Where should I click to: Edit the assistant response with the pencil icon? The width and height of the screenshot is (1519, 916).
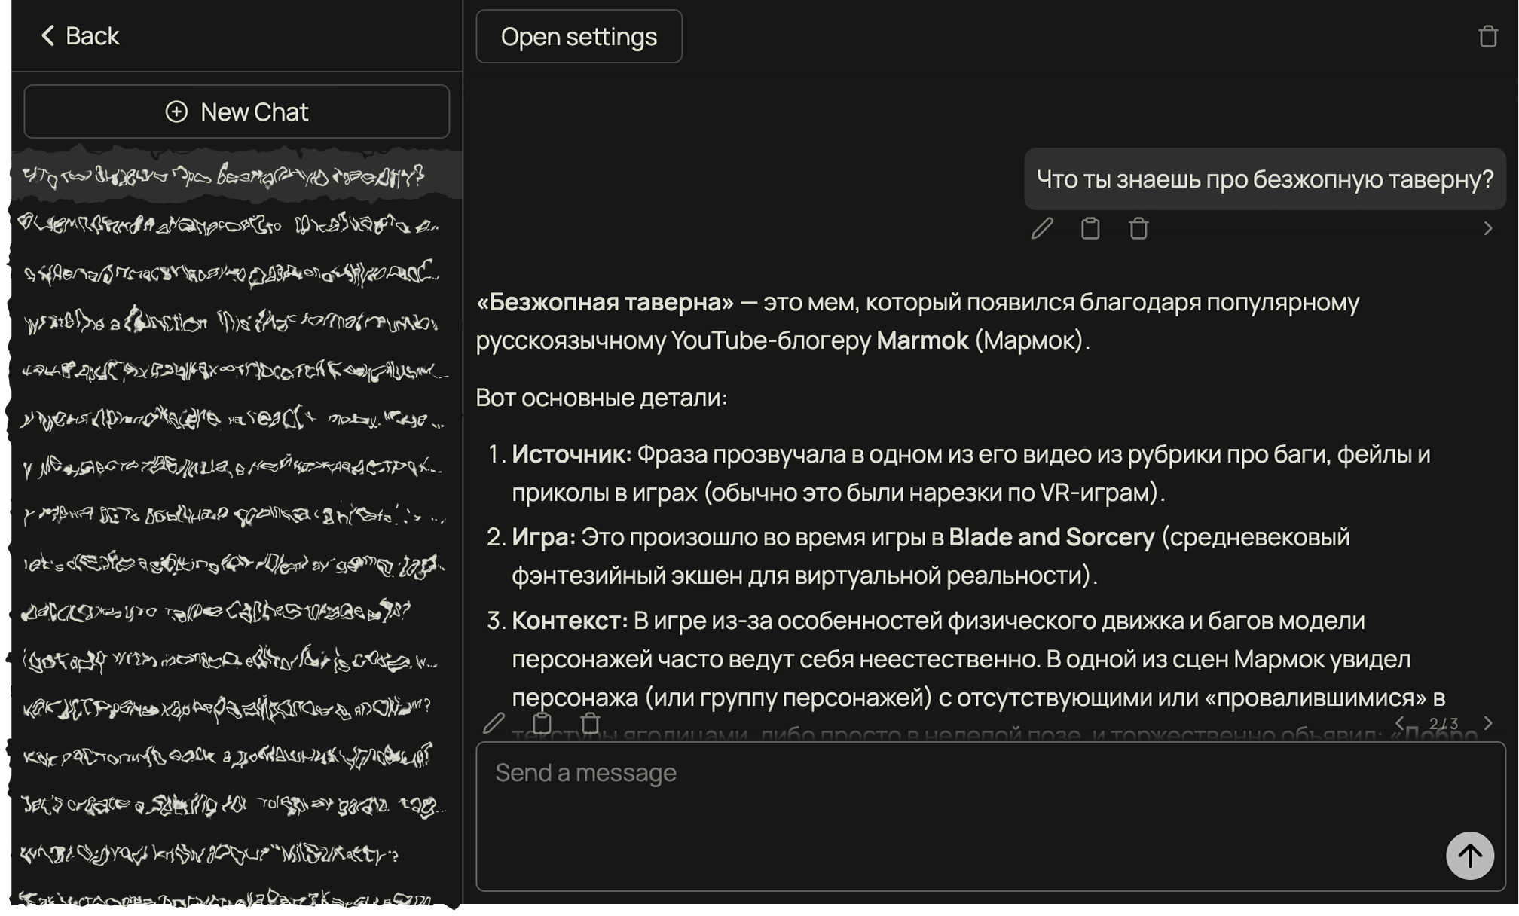click(x=494, y=723)
